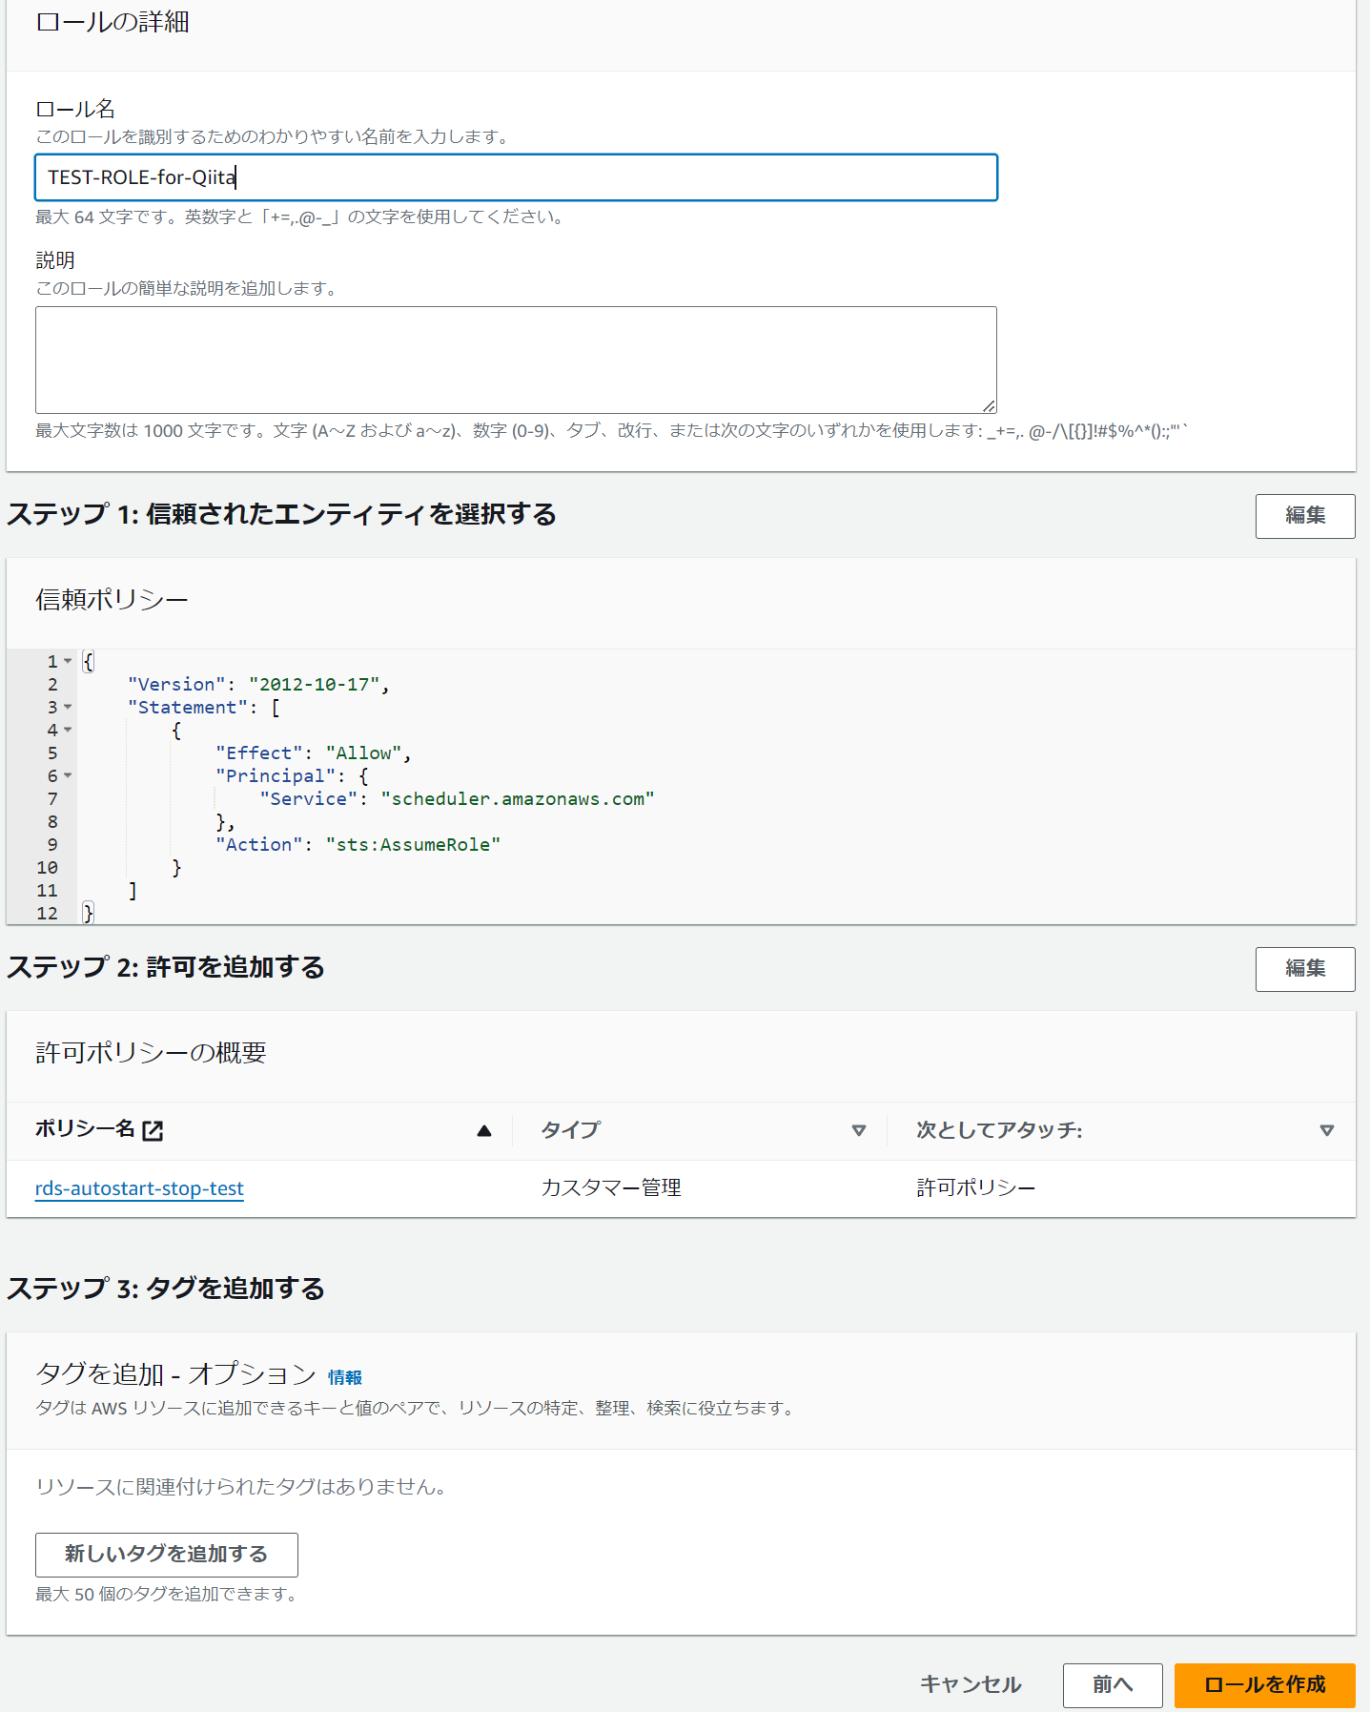Open the rds-autostart-stop-test policy link

[139, 1188]
